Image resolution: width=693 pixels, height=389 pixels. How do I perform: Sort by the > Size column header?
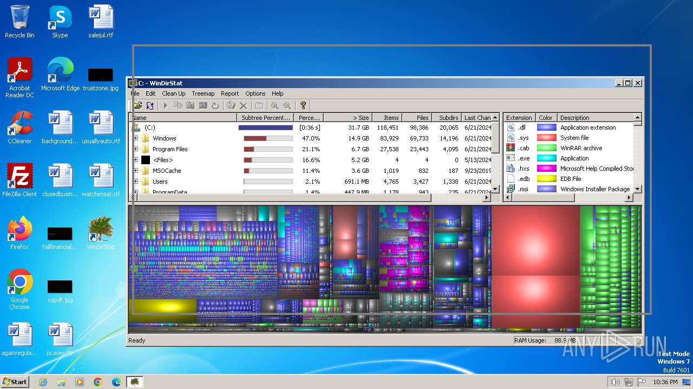point(348,117)
